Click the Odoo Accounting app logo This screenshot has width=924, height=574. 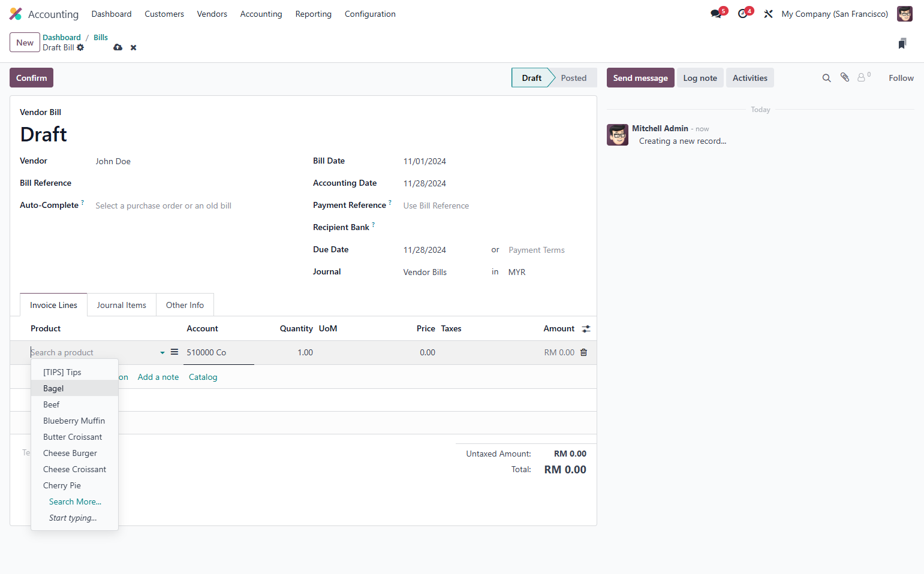pos(16,14)
